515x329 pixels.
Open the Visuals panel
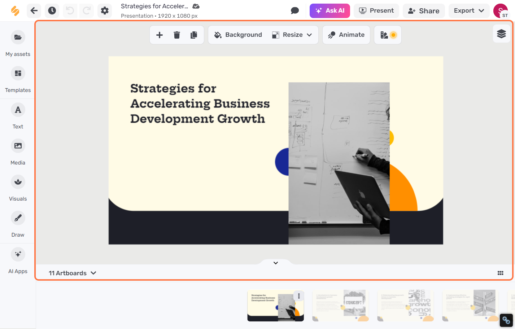pyautogui.click(x=18, y=188)
